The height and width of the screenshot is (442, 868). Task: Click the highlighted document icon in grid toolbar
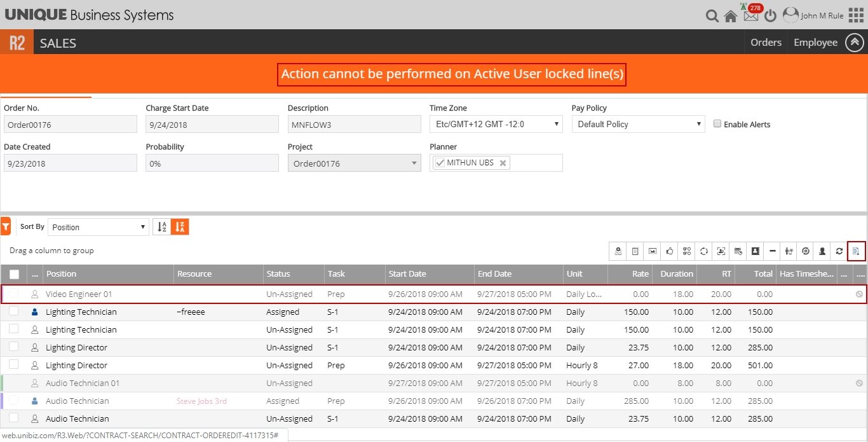856,251
